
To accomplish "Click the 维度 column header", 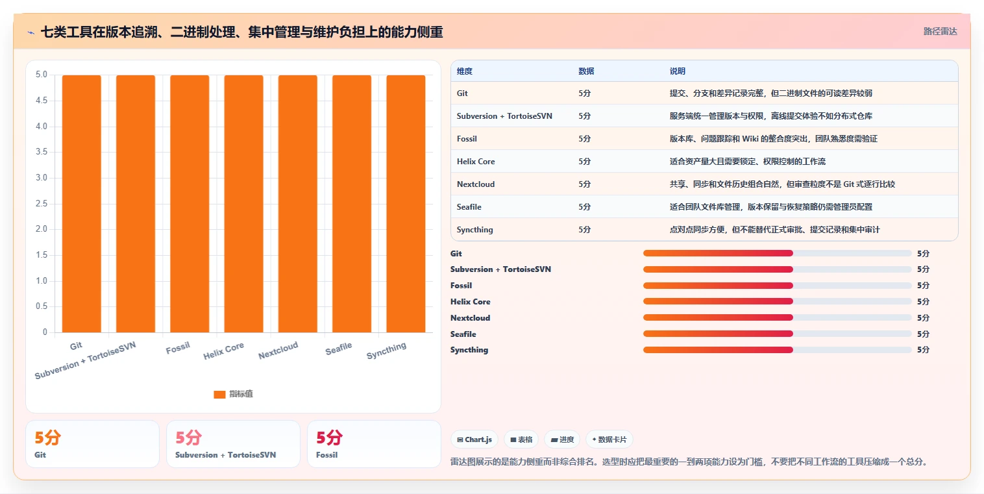I will (465, 71).
